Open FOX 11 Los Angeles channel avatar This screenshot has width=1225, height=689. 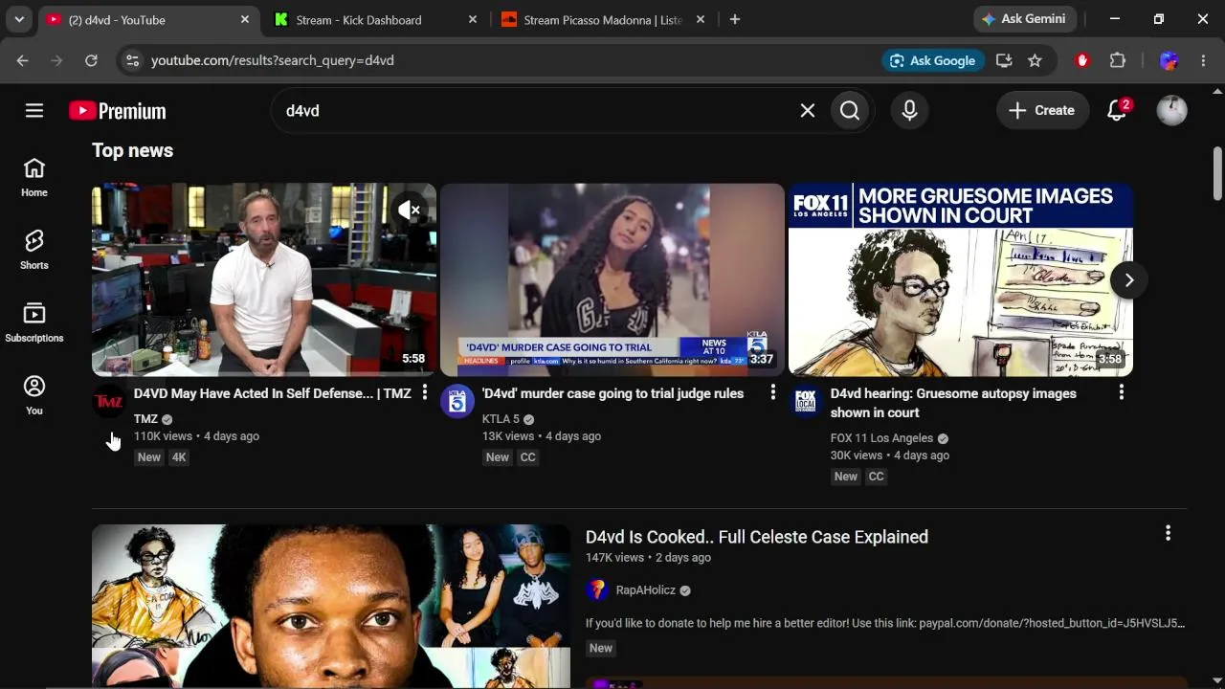click(x=806, y=402)
